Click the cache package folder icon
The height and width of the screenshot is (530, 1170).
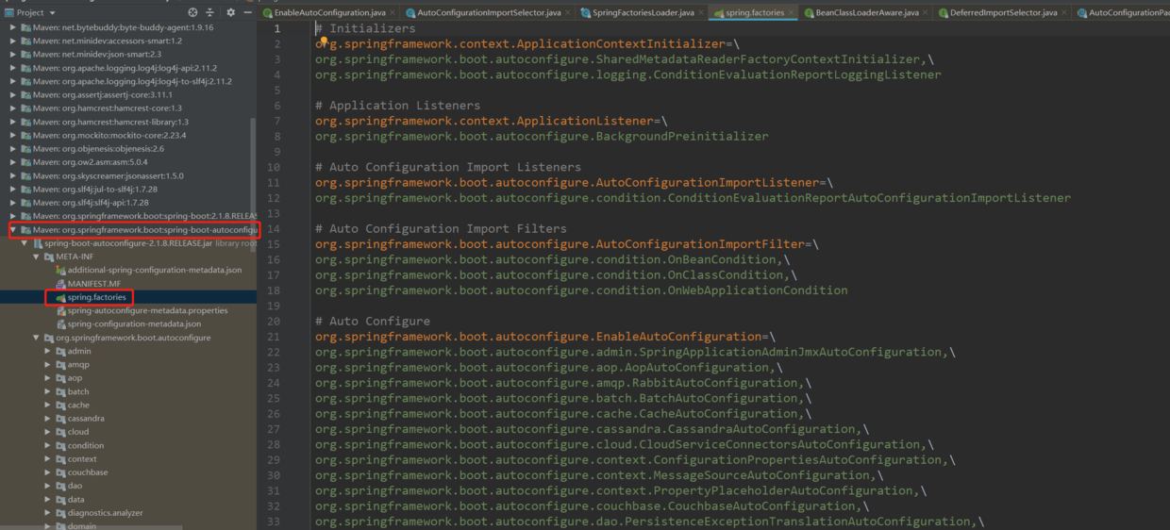59,405
